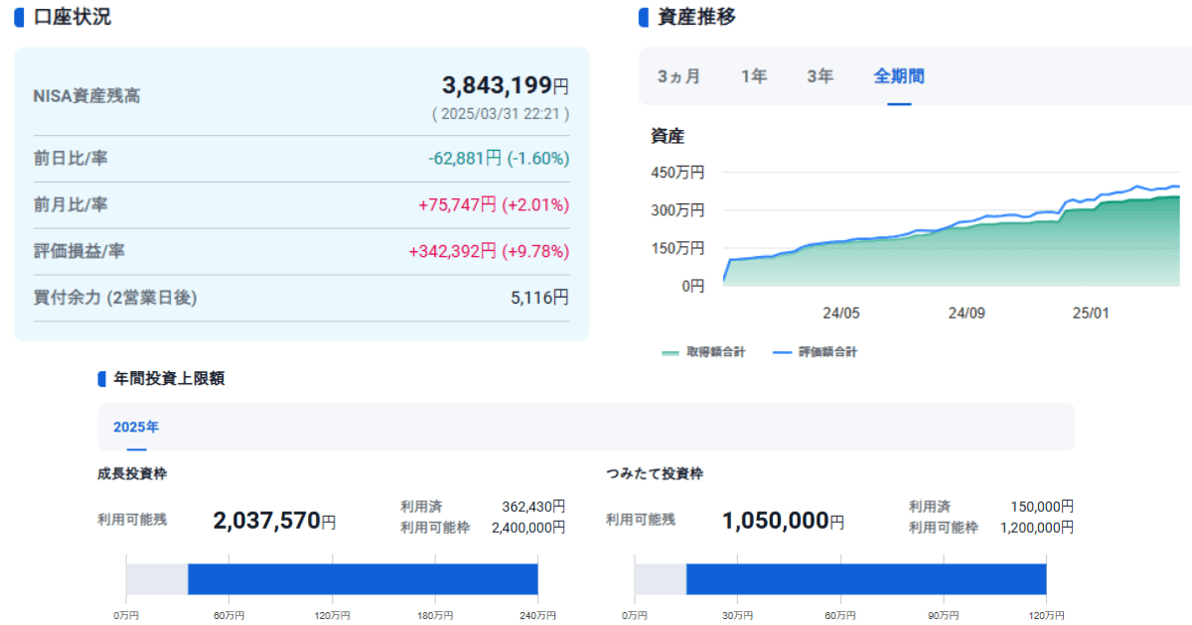Click the 口座状況 section heading
The width and height of the screenshot is (1192, 625).
[73, 17]
